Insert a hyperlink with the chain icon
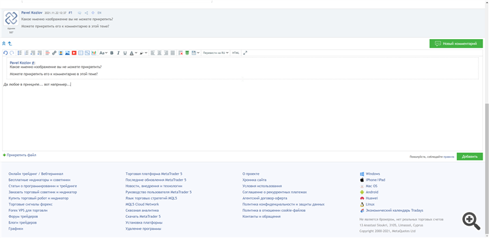The width and height of the screenshot is (489, 238). tap(54, 53)
